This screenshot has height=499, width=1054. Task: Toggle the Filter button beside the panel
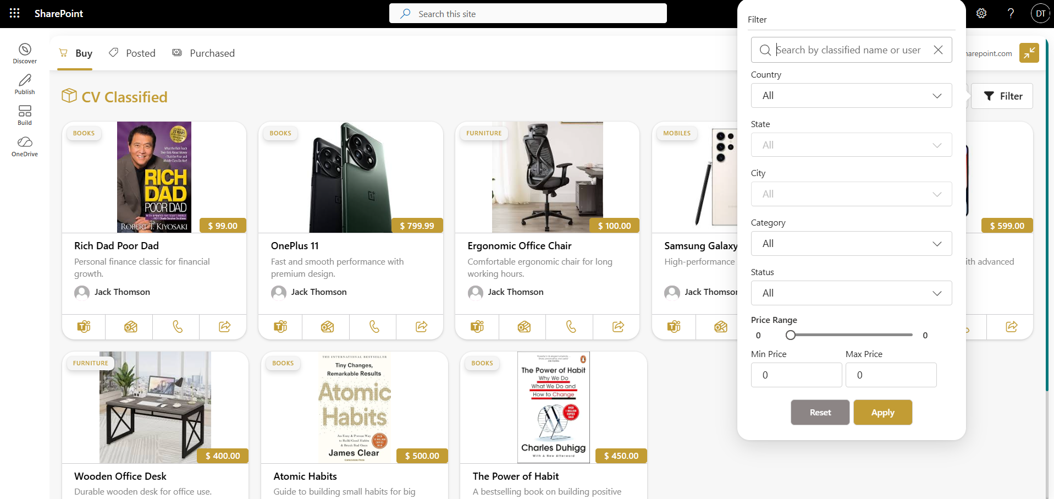[x=1002, y=96]
